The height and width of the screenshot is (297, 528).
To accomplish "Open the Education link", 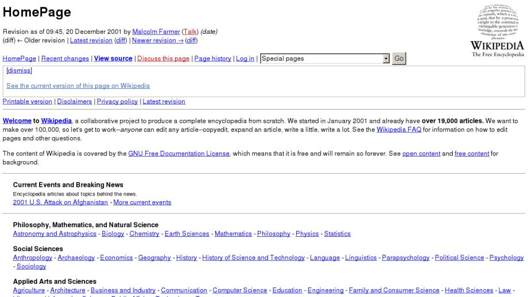I will point(287,290).
